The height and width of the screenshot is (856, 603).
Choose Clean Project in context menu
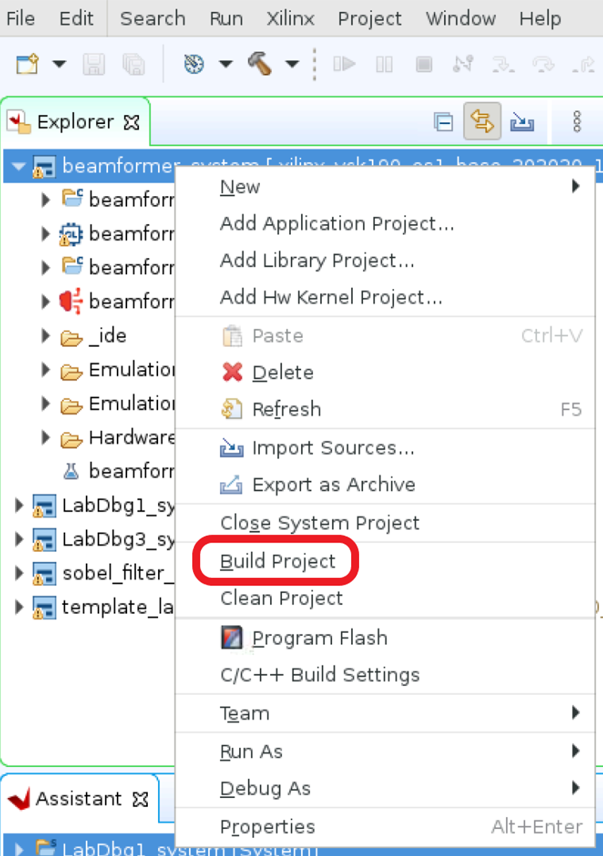tap(281, 598)
